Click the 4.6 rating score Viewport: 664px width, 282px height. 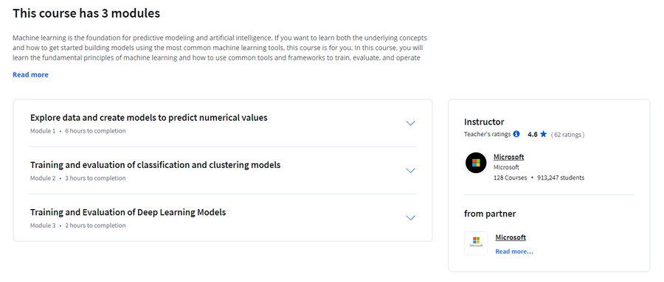pyautogui.click(x=532, y=135)
